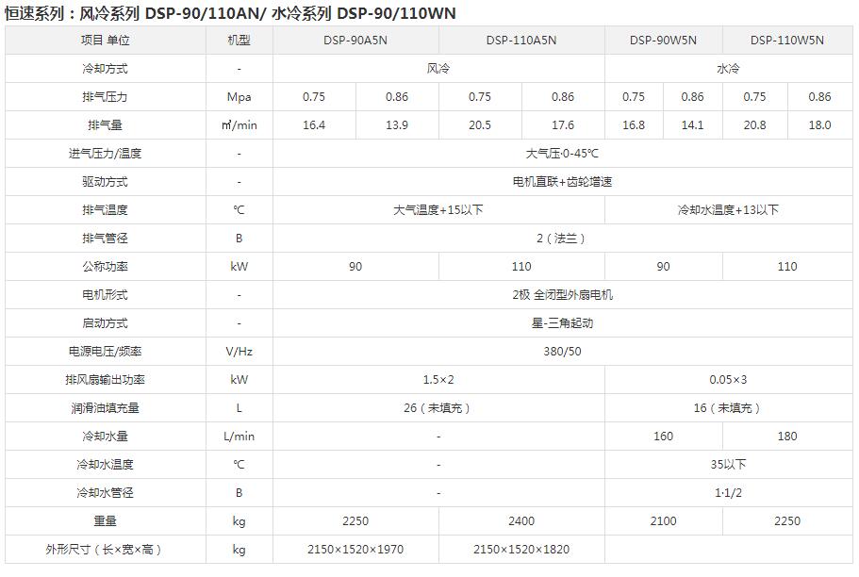Click the 2400 weight value
The image size is (859, 577).
[521, 521]
